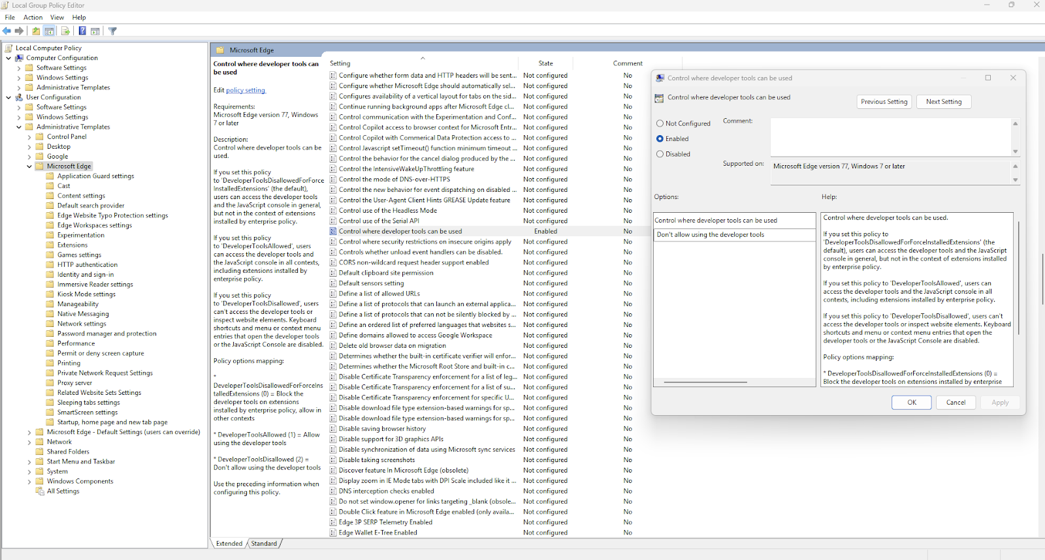Click the folder icon beside Proxy server

click(50, 382)
